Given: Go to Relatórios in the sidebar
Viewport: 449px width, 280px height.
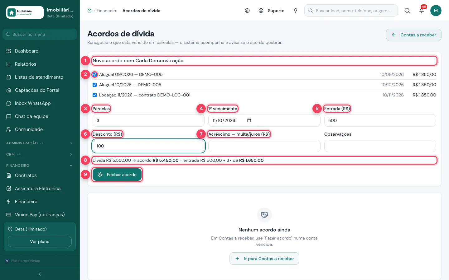Looking at the screenshot, I should 40,64.
